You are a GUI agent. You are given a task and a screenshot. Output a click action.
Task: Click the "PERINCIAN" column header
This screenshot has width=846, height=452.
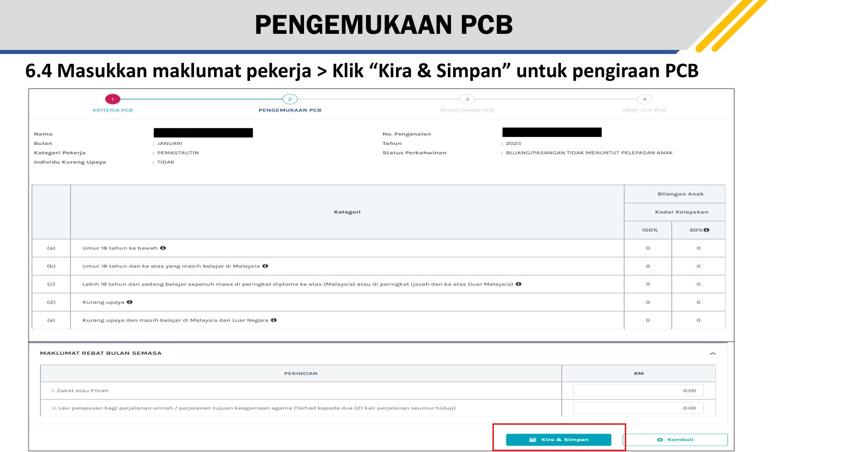coord(301,373)
